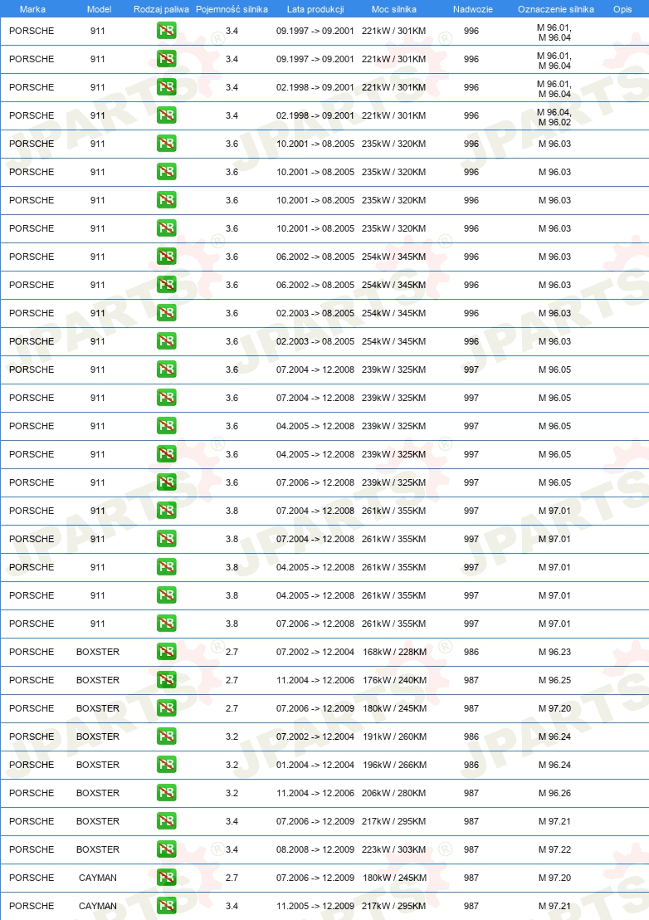Click engine size 3.2 in 206kW row
This screenshot has height=920, width=649.
pyautogui.click(x=232, y=793)
